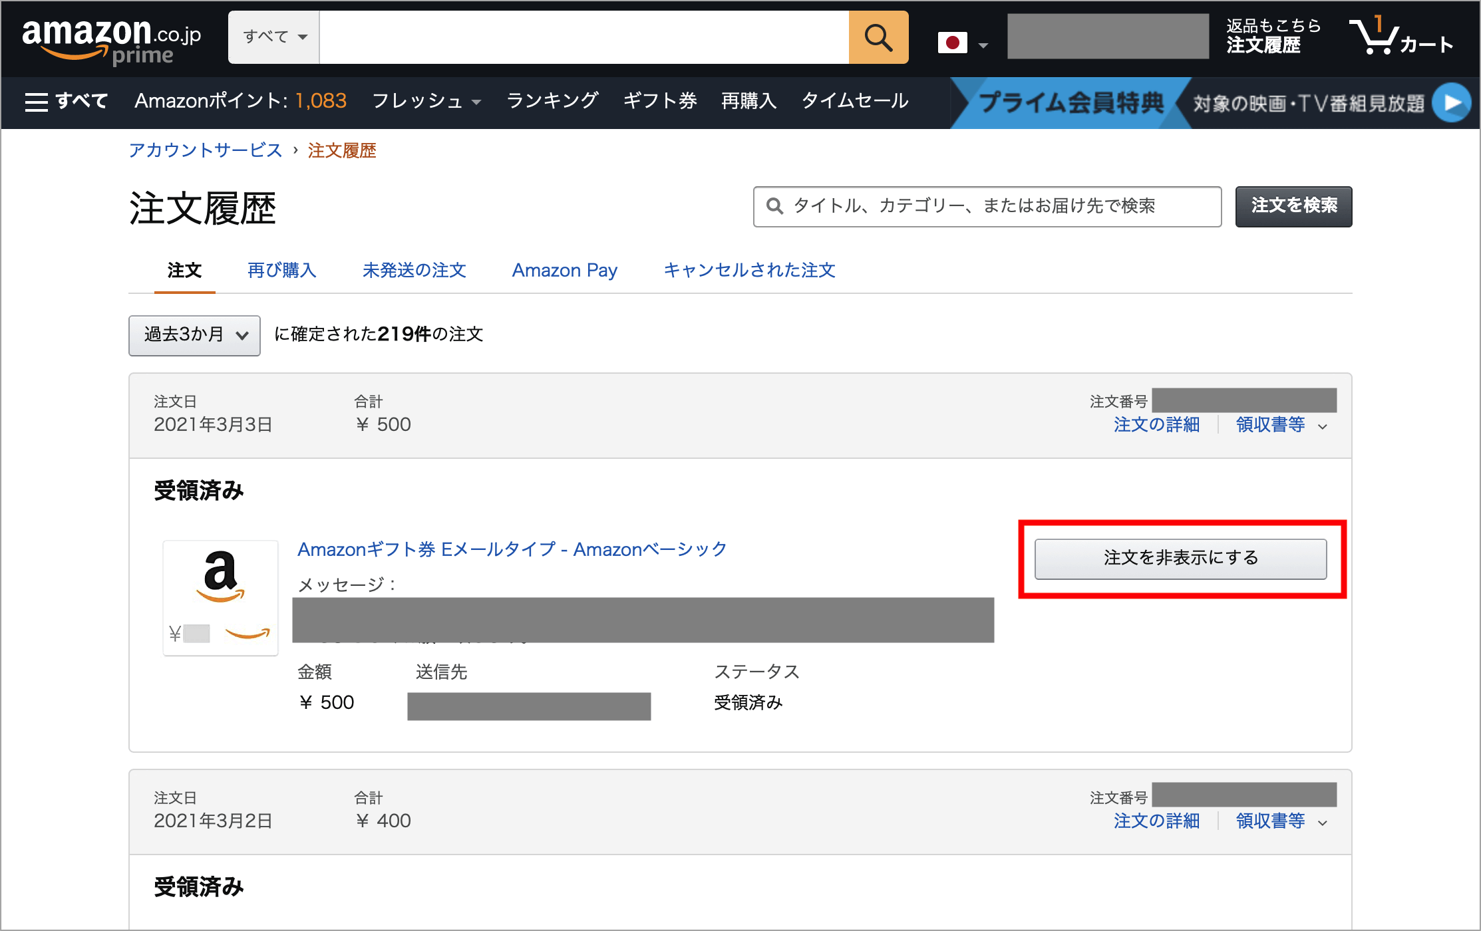1481x931 pixels.
Task: Click 返品もこちら 注文履歴 in header
Action: 1273,37
